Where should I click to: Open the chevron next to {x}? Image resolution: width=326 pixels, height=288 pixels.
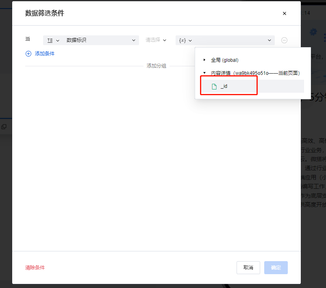tap(190, 41)
